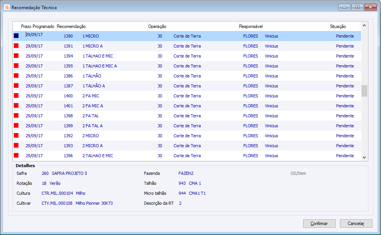Click the vertical scrollbar thumb of the list

tap(364, 91)
